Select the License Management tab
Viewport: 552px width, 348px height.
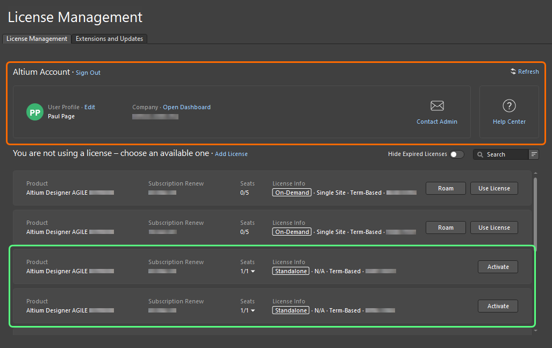(x=36, y=38)
